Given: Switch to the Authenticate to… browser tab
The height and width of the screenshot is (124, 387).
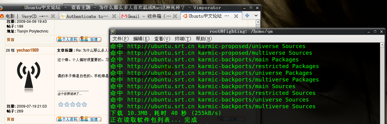Looking at the screenshot, I should (88, 16).
